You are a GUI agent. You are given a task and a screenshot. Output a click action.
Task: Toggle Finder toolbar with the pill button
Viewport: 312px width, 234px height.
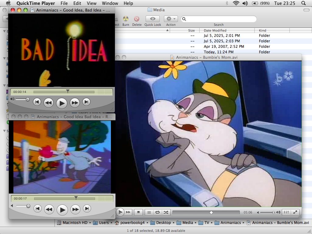[306, 10]
